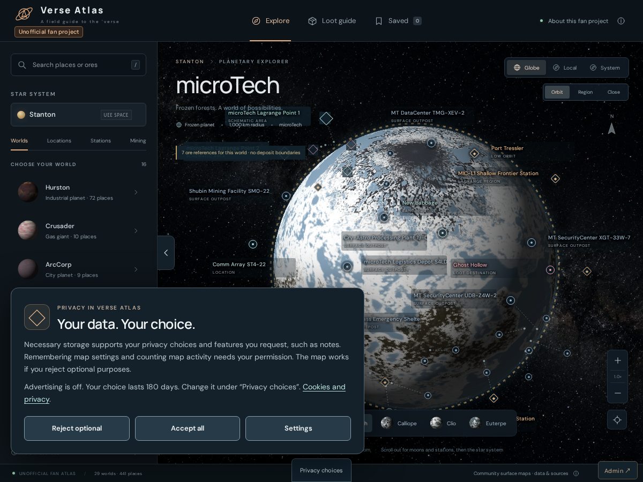Click the Stanton breadcrumb

click(x=190, y=62)
